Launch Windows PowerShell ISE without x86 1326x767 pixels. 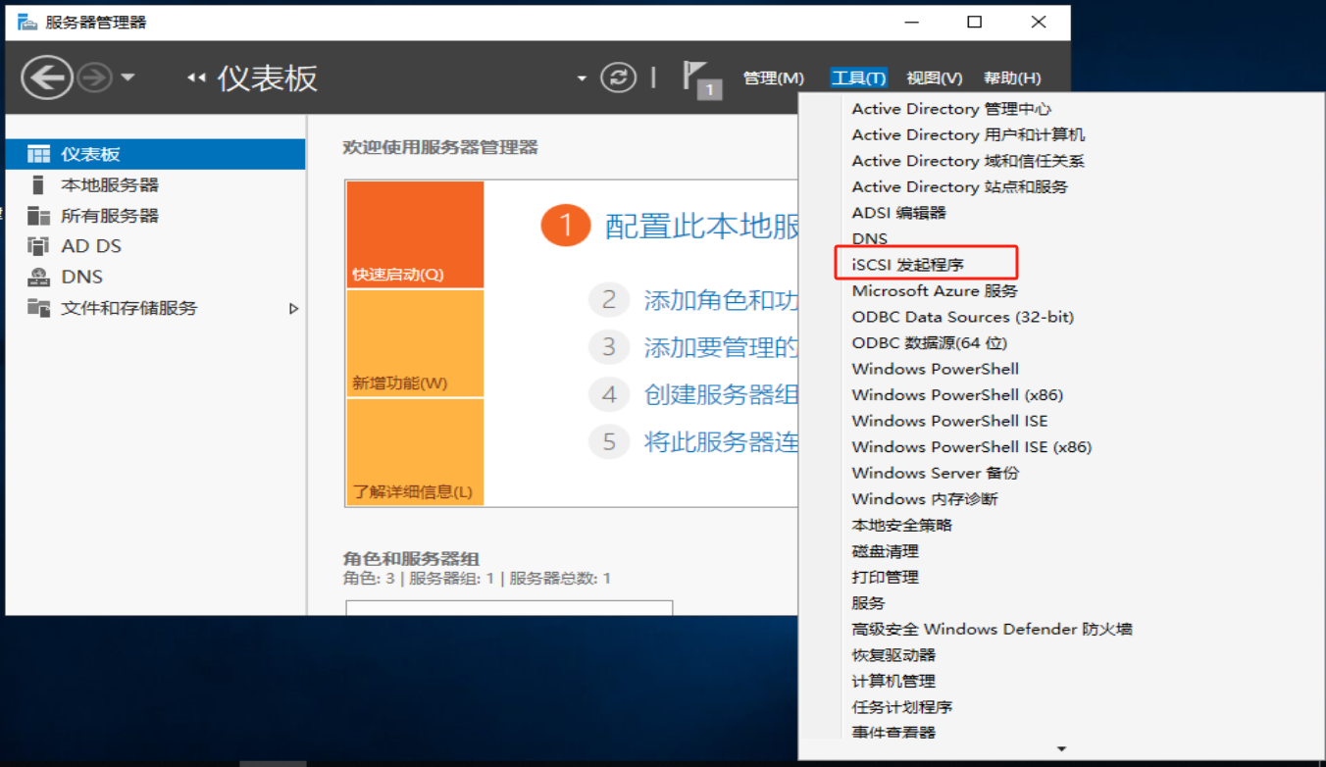click(949, 421)
